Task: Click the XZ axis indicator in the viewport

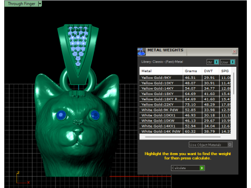Action: tap(22, 178)
